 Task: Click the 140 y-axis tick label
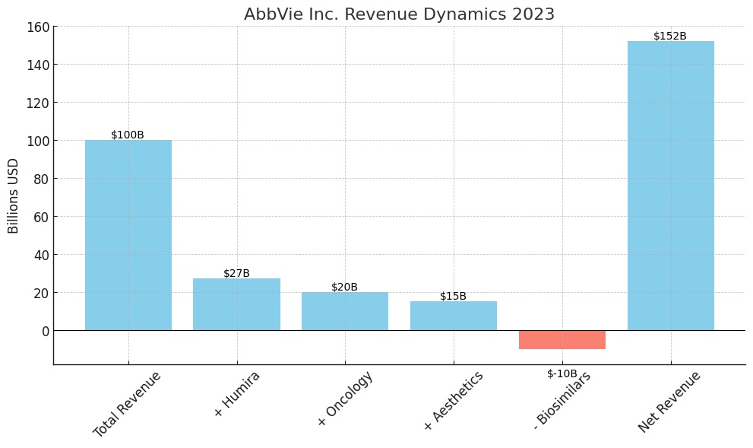[39, 65]
